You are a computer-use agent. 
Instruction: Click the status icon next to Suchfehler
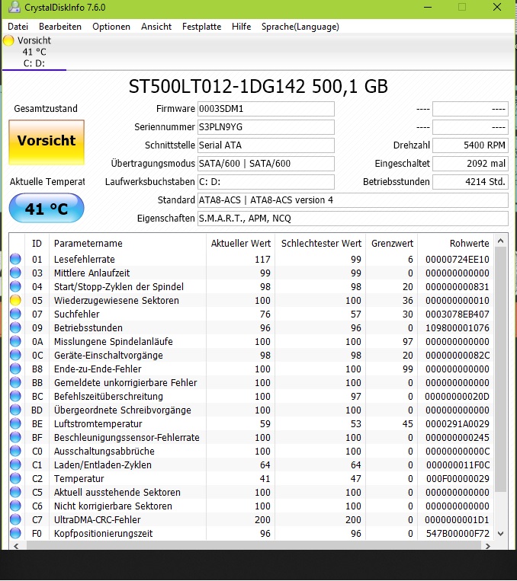tap(15, 314)
